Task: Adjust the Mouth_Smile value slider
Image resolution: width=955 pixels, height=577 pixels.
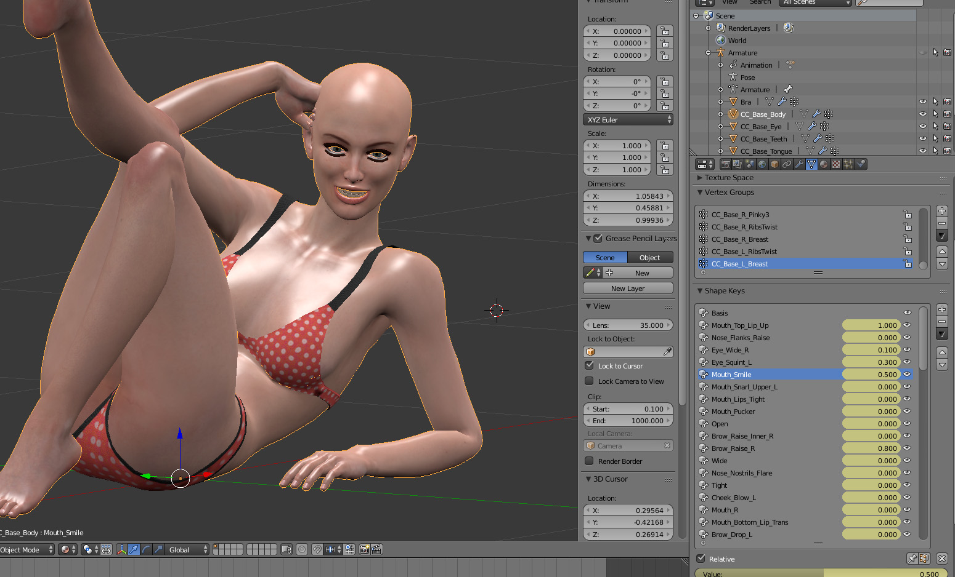Action: coord(871,374)
